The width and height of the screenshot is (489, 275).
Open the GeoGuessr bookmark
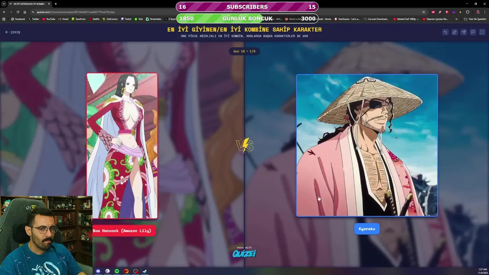coord(347,19)
